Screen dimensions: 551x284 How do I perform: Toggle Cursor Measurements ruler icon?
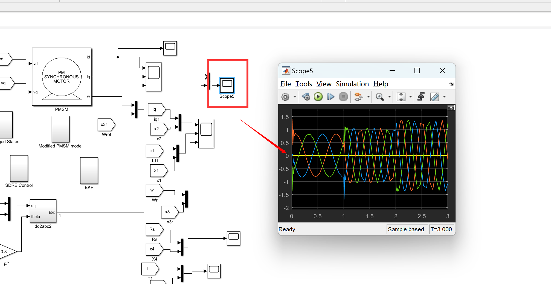pyautogui.click(x=435, y=97)
